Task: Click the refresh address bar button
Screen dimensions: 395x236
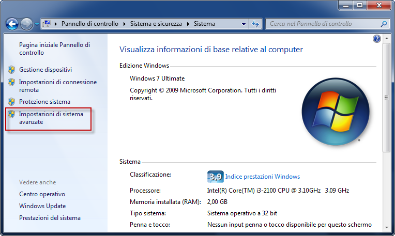Action: tap(255, 24)
